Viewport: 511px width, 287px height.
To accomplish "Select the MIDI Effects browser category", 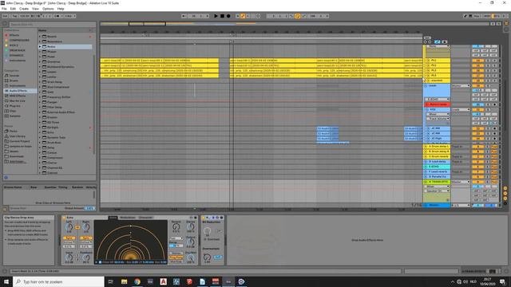I will tap(18, 96).
